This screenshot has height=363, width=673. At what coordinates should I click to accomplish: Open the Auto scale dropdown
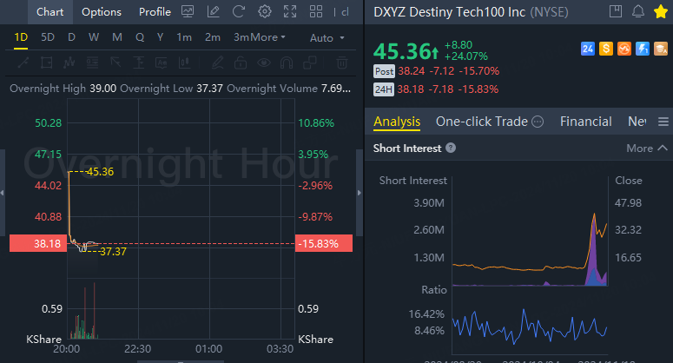pos(327,38)
